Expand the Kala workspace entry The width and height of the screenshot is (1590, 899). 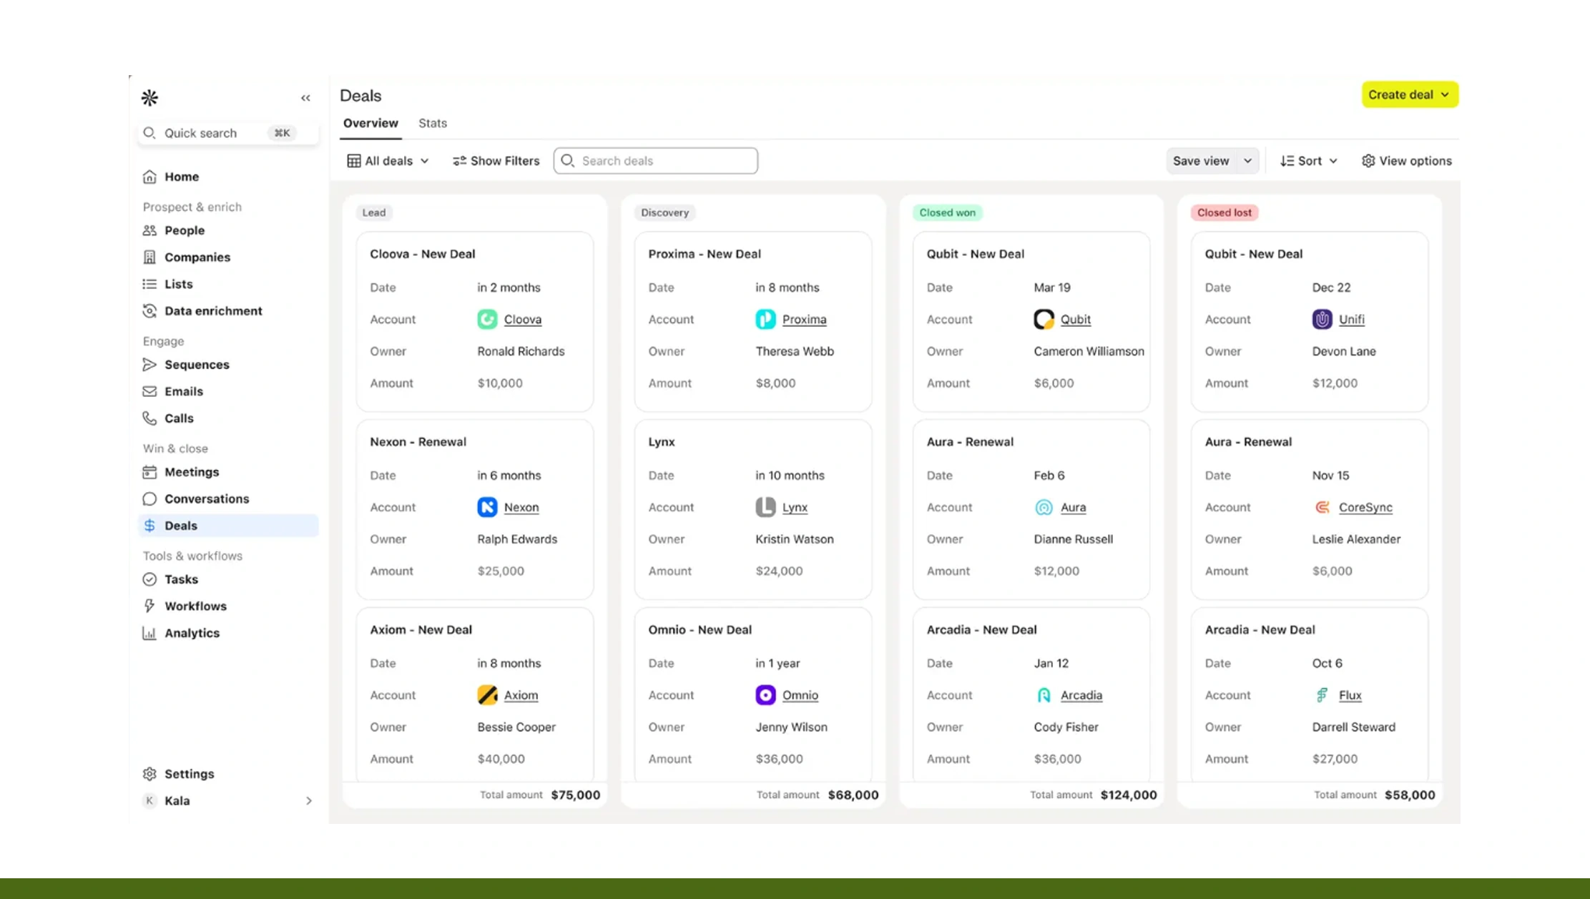click(x=309, y=800)
